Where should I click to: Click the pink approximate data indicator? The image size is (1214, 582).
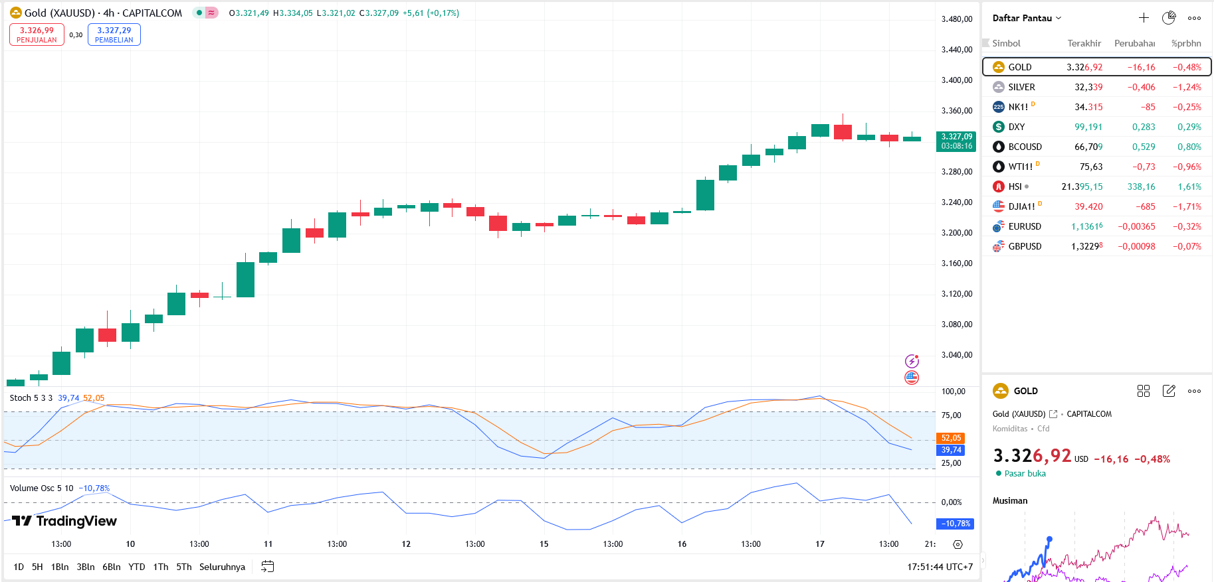(x=211, y=13)
